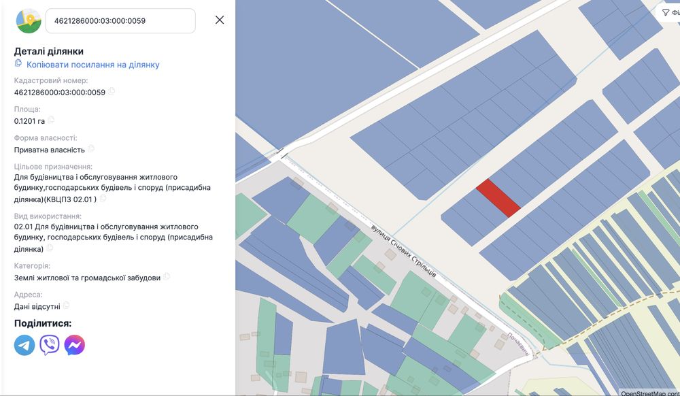Copy the land category value
The image size is (680, 396).
(167, 277)
